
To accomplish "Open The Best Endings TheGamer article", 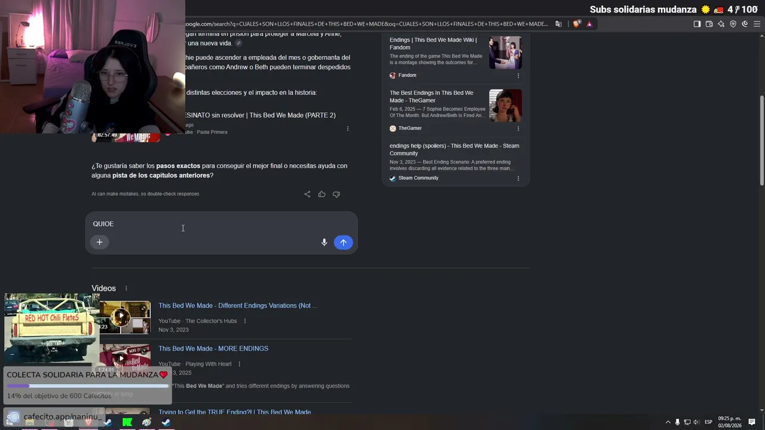I will point(432,97).
